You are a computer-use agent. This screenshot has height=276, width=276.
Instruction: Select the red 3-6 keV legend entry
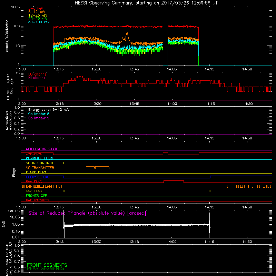pos(36,8)
